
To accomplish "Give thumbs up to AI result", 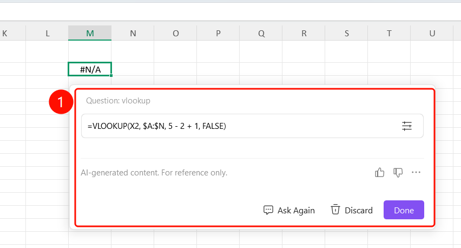I will [x=379, y=172].
